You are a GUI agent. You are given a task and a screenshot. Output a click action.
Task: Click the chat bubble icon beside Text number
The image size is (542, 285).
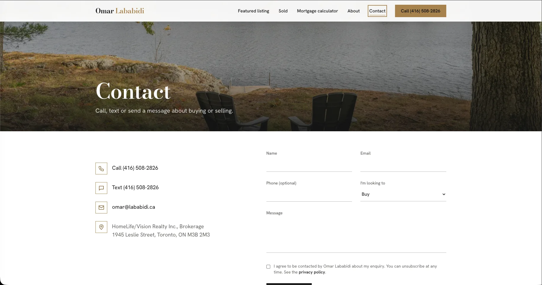[x=101, y=188]
